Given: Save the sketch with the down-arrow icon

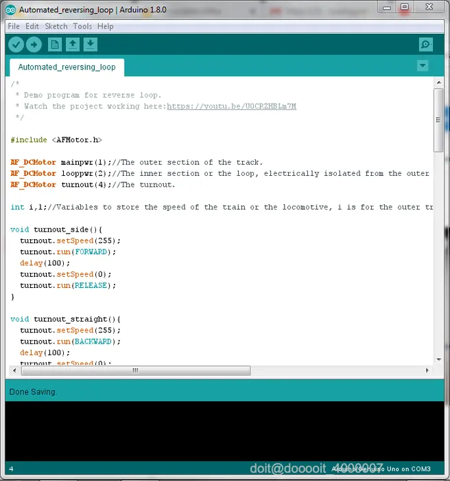Looking at the screenshot, I should point(91,45).
